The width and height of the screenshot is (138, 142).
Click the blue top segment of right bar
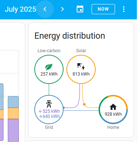click(13, 102)
